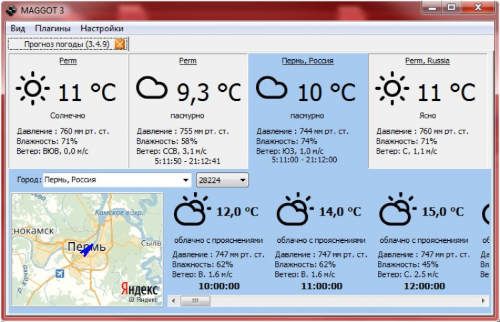Click cloud icon next to 10 °C
500x322 pixels.
pyautogui.click(x=272, y=88)
